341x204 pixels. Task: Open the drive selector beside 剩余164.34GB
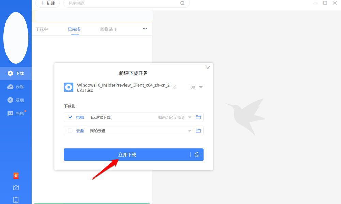click(190, 117)
